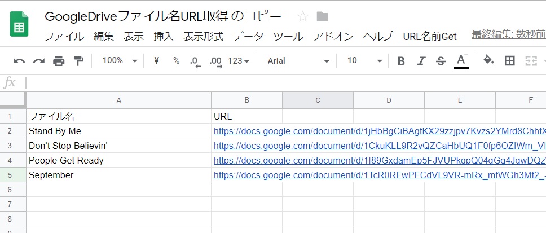
Task: Open the fill color bucket
Action: coord(488,60)
